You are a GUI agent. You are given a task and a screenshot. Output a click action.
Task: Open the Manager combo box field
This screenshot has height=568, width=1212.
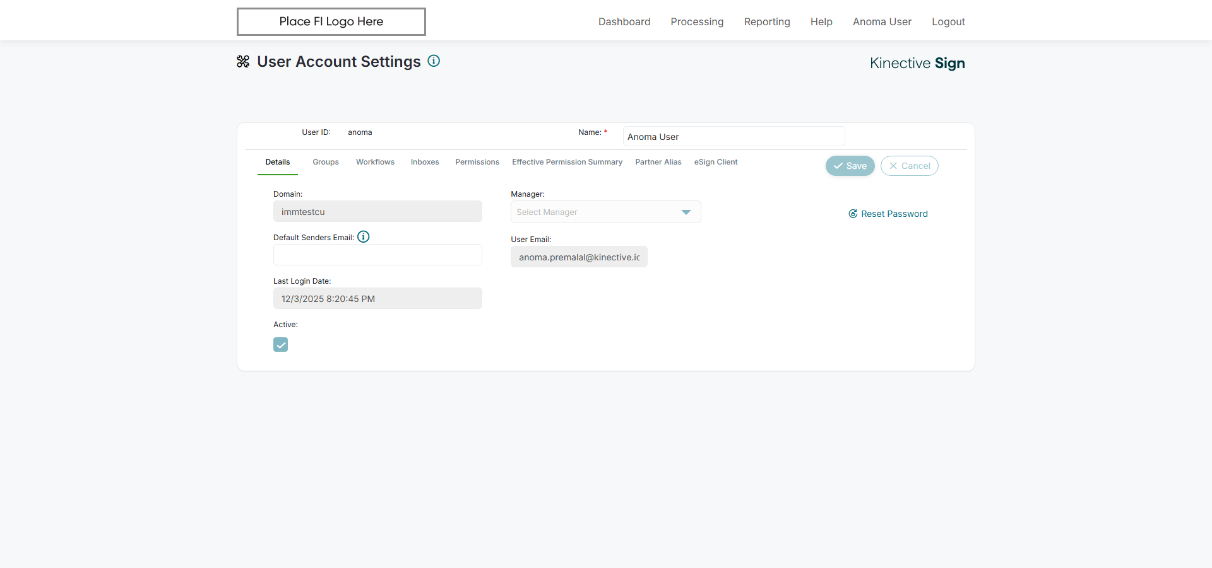point(593,212)
